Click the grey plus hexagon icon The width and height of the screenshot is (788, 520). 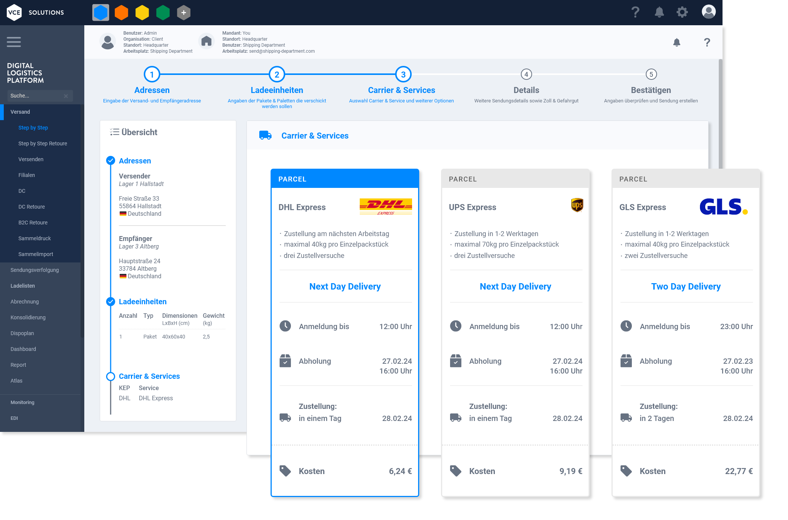tap(184, 13)
